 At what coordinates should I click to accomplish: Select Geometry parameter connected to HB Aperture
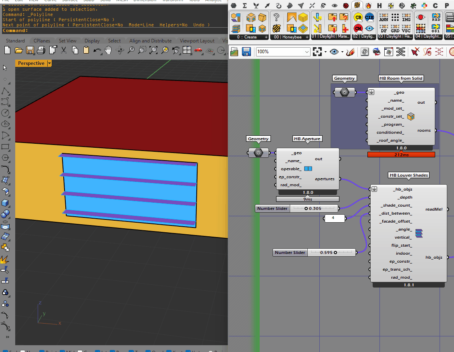[258, 153]
